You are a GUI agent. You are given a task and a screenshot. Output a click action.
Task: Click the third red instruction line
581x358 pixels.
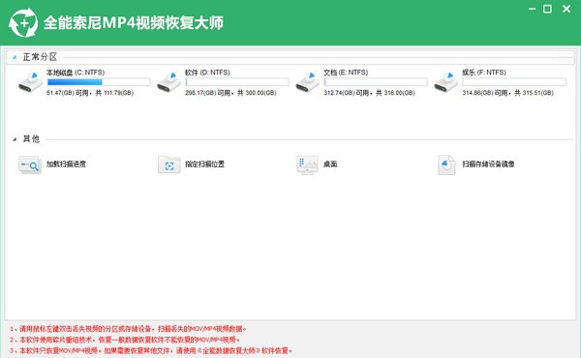[151, 350]
